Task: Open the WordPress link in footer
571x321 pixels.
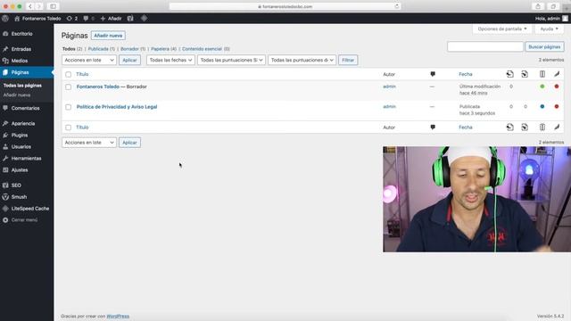Action: 118,316
